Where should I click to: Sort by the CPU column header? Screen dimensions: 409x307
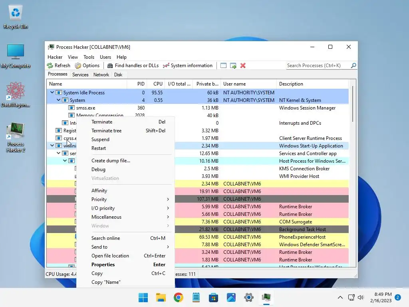[x=157, y=84]
